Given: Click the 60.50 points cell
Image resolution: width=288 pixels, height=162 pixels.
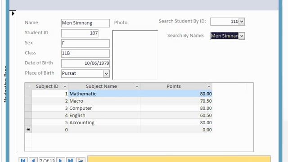Looking at the screenshot, I should pos(176,115).
